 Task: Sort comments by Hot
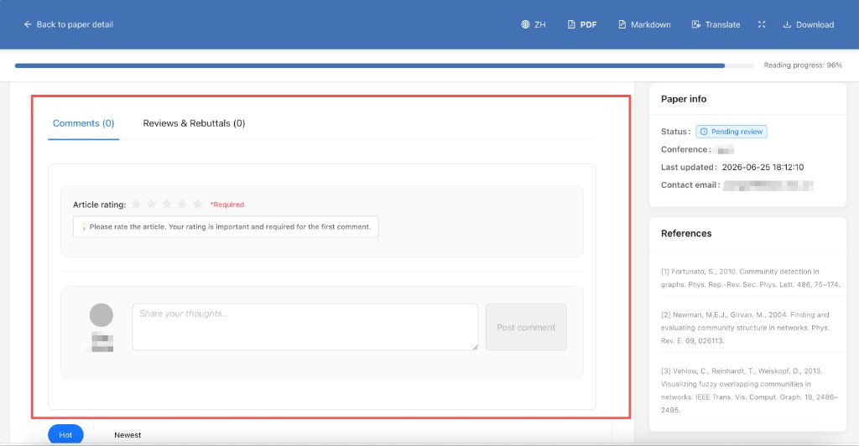(x=65, y=435)
